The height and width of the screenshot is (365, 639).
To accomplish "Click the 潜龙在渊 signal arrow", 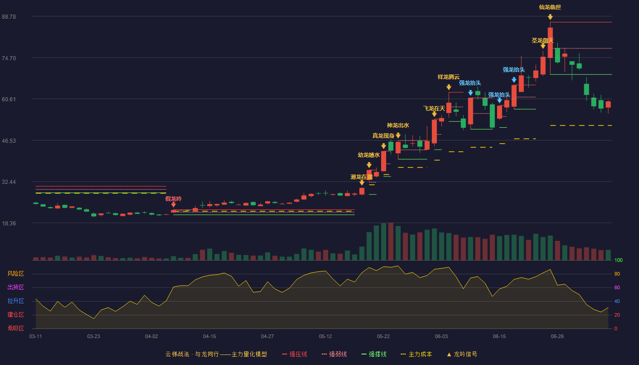I will tap(362, 183).
